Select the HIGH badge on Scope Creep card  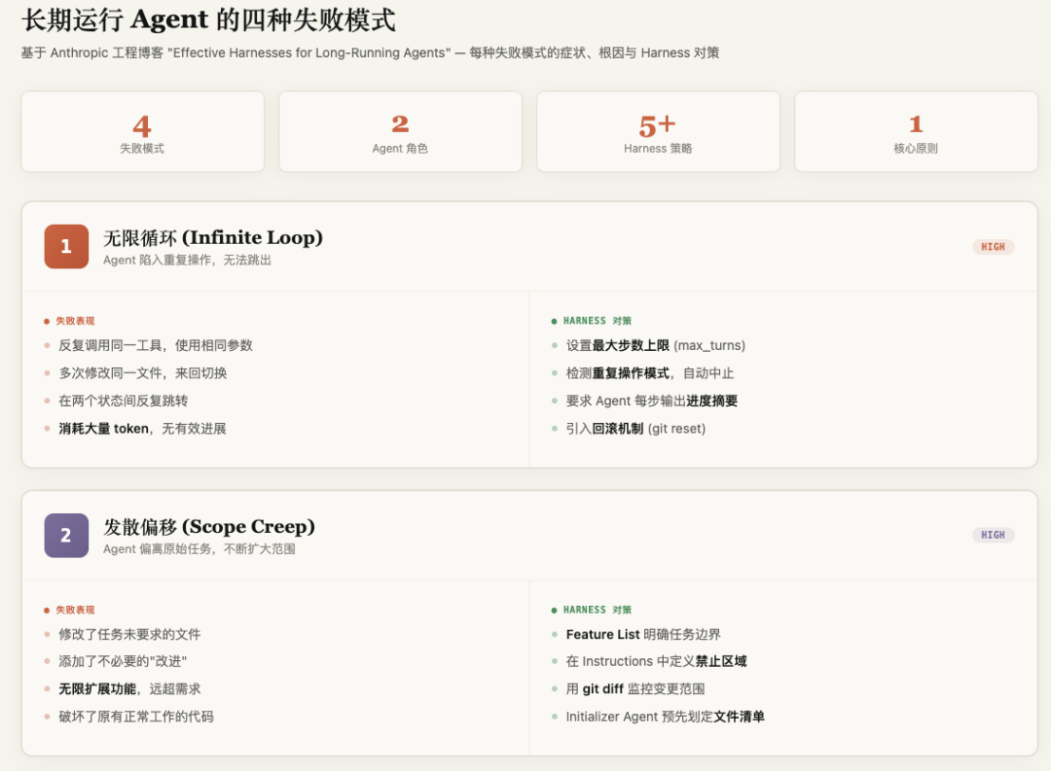pyautogui.click(x=993, y=535)
